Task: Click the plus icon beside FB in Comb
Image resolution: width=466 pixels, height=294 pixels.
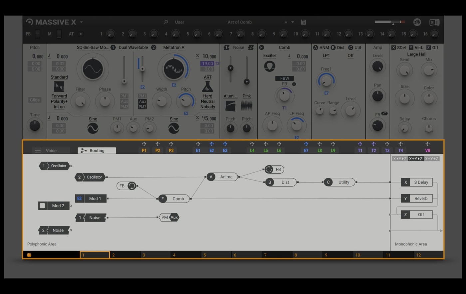Action: (294, 84)
